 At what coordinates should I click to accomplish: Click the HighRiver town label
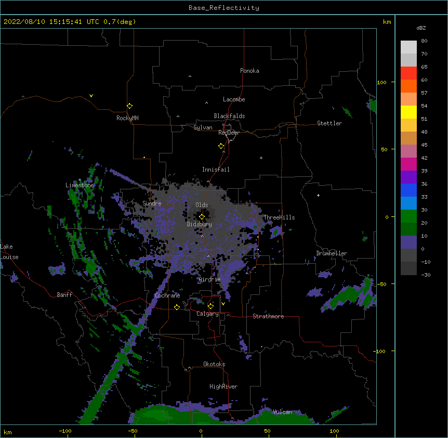pos(223,387)
